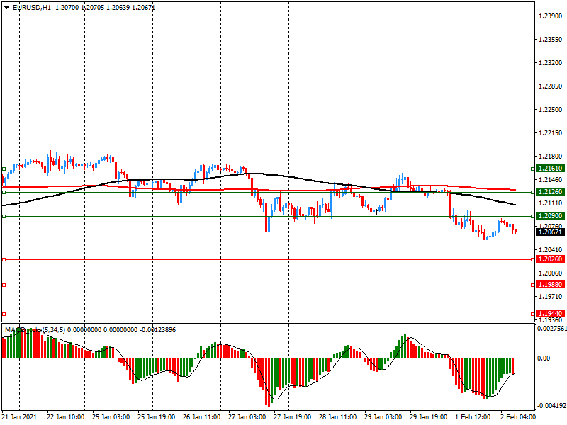The height and width of the screenshot is (425, 567).
Task: Select the green 1.21610 price level tag
Action: tap(550, 169)
